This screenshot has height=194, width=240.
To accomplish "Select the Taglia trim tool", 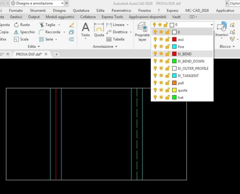I will click(x=47, y=25).
